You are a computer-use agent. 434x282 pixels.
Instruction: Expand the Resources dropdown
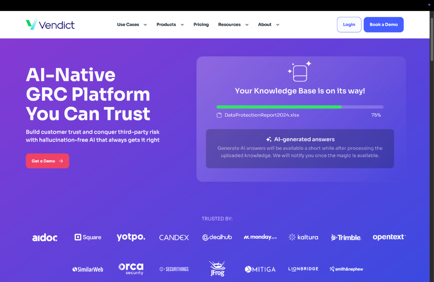click(233, 25)
